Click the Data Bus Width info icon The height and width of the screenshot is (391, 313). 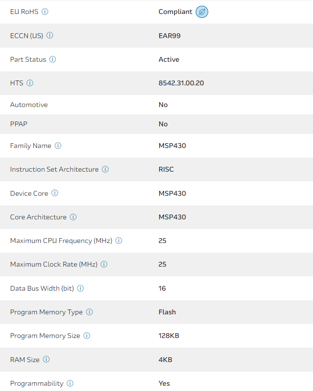pos(81,288)
